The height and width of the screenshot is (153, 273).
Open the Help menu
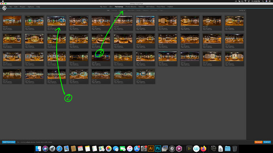(x=38, y=7)
